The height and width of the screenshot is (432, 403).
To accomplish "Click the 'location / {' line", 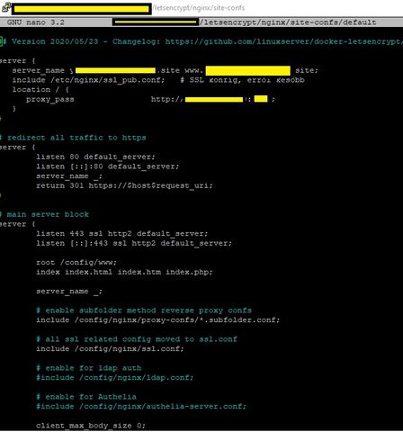I will (x=40, y=90).
